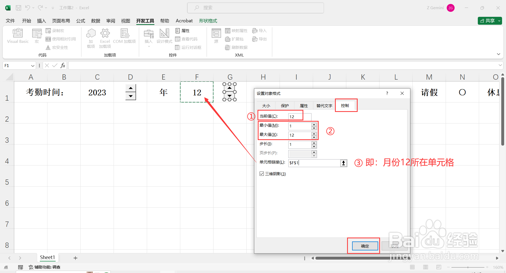Toggle use relative references (使用相对引用)
The width and height of the screenshot is (506, 273).
61,39
